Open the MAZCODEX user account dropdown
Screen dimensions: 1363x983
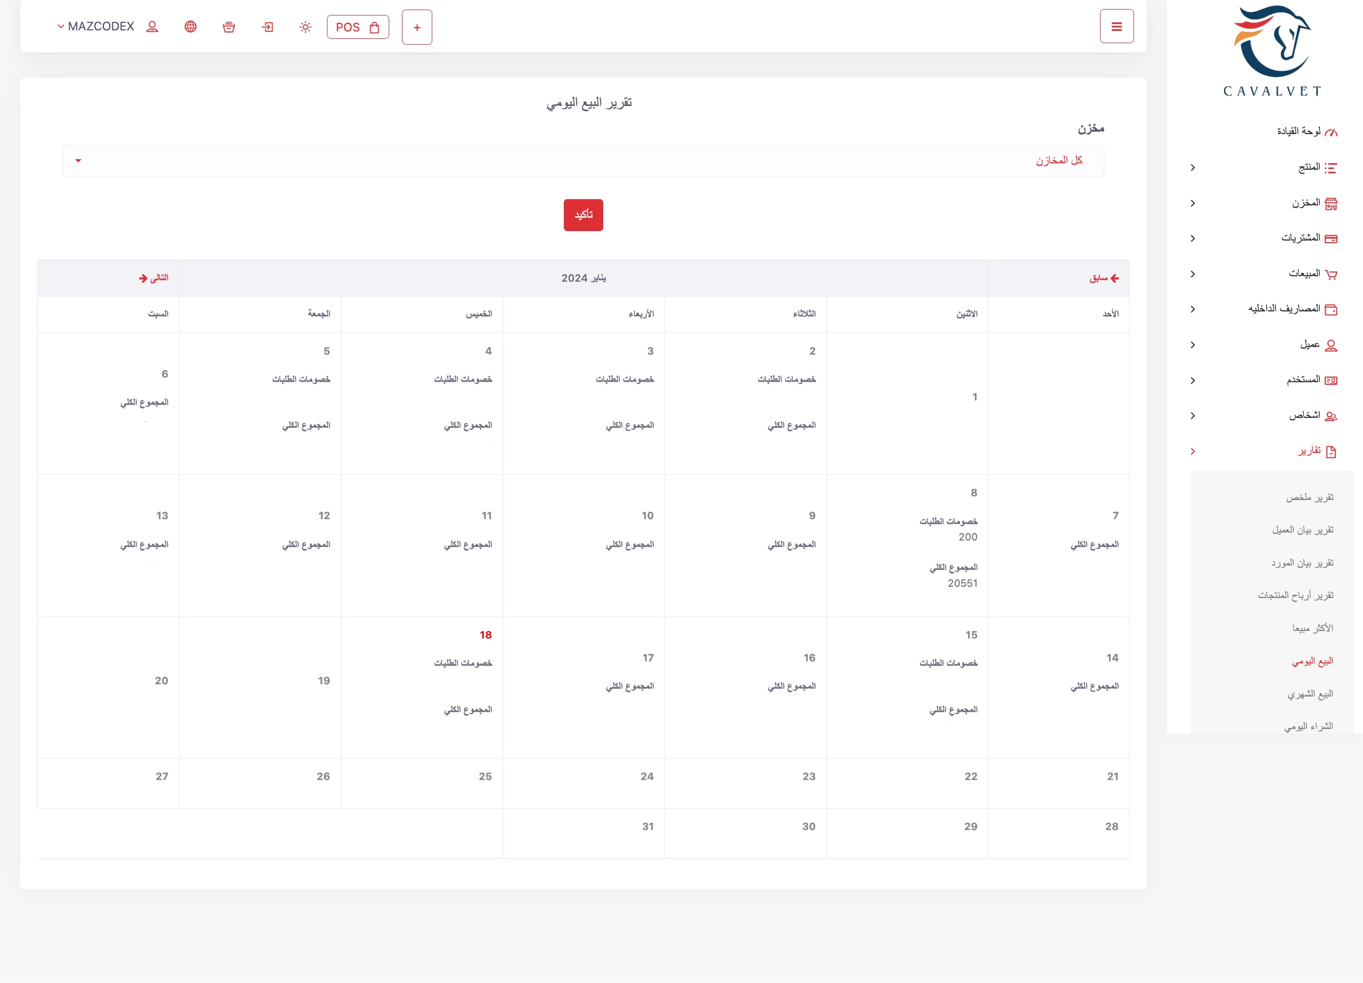(108, 27)
